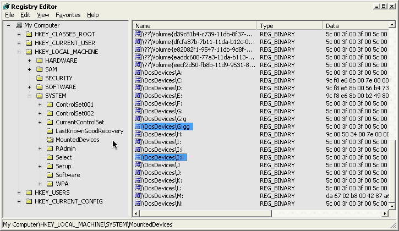Screen dimensions: 399x231
Task: Click the binary icon beside \DosDevices\F:
Action: point(138,103)
